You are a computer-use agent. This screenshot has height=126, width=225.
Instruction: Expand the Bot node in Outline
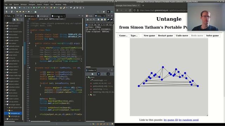(x=89, y=95)
